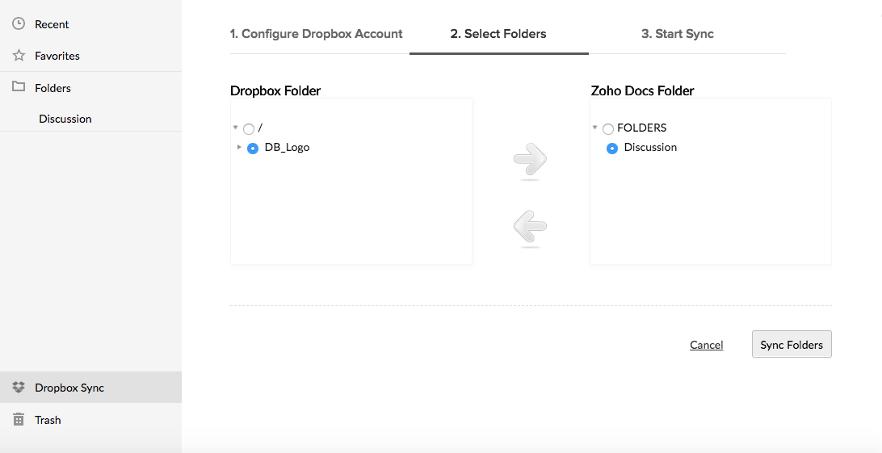882x453 pixels.
Task: Click the Trash bin icon
Action: click(19, 419)
